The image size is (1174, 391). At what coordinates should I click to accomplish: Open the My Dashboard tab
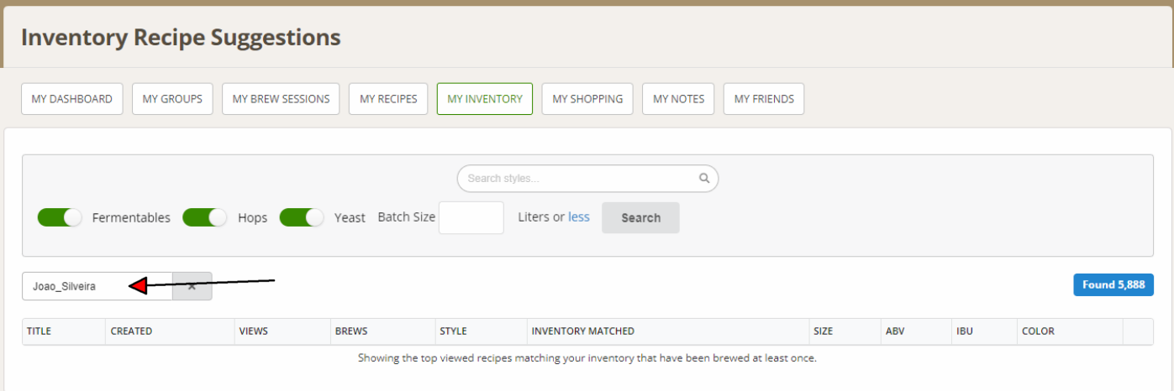tap(72, 99)
